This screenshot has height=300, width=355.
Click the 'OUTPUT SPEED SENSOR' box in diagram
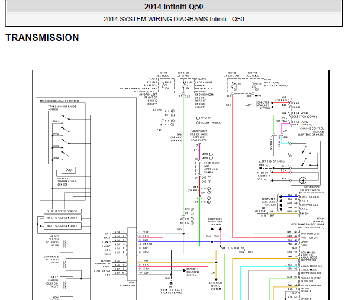(62, 211)
